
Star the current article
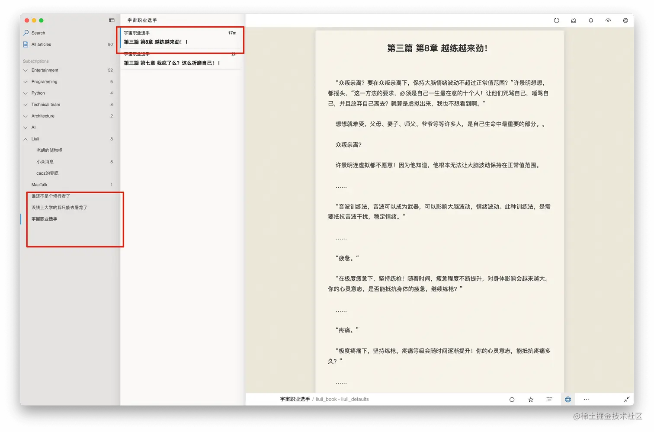click(530, 399)
